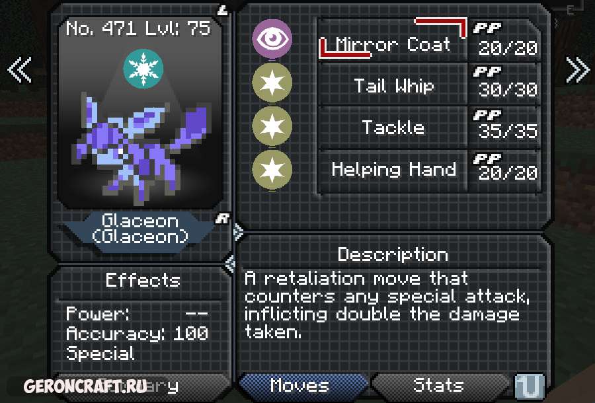Switch to the Stats tab
Screen dimensions: 595x403
pos(440,386)
